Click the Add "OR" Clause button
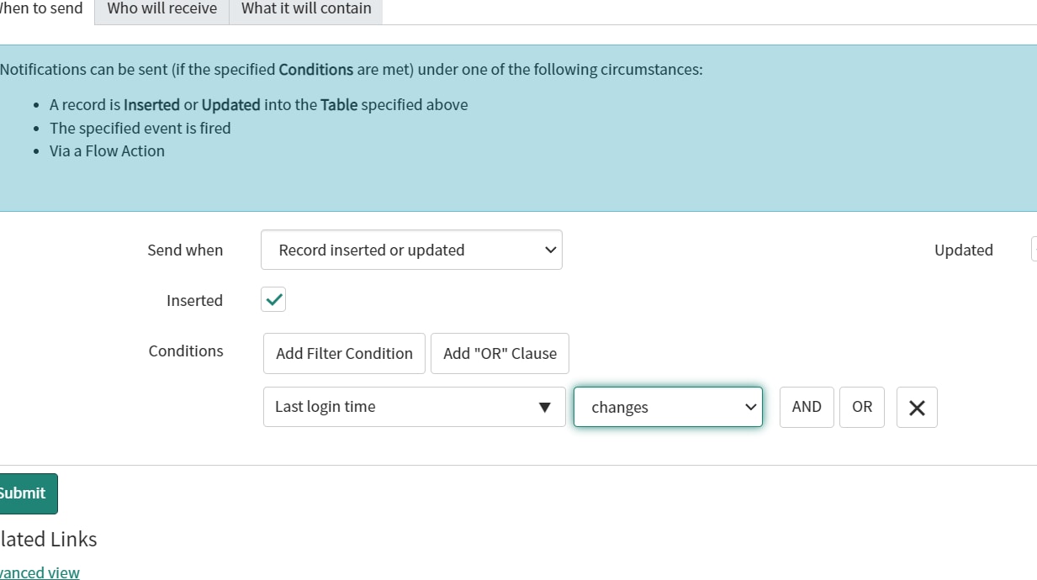The width and height of the screenshot is (1037, 580). pos(500,353)
